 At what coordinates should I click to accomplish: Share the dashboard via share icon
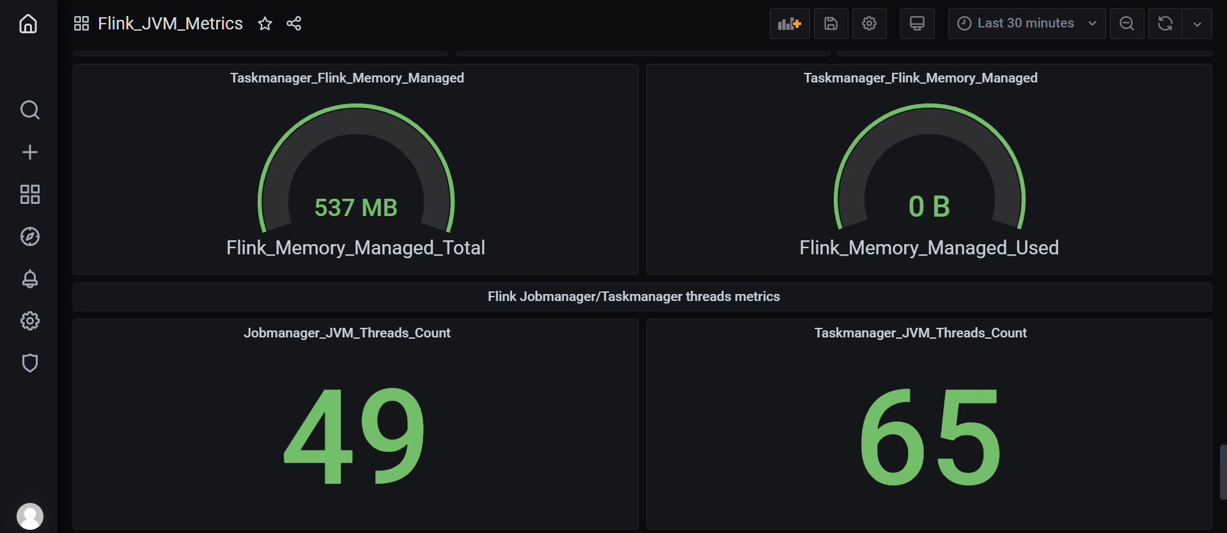(x=294, y=24)
